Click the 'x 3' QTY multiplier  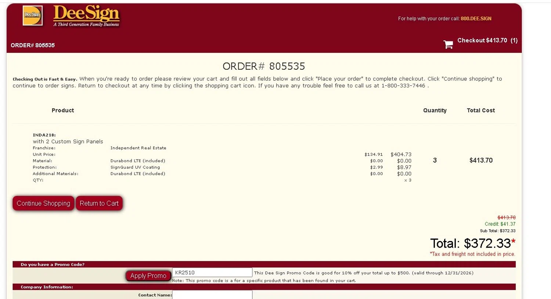pyautogui.click(x=408, y=180)
